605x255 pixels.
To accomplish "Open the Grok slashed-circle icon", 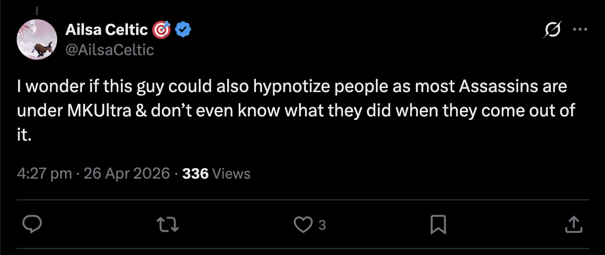I will coord(552,31).
